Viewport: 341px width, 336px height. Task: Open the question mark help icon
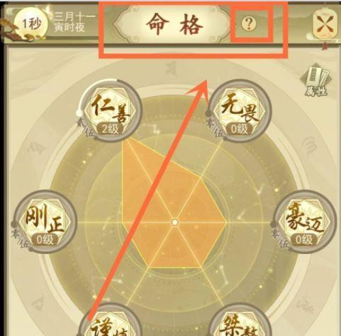pyautogui.click(x=249, y=23)
